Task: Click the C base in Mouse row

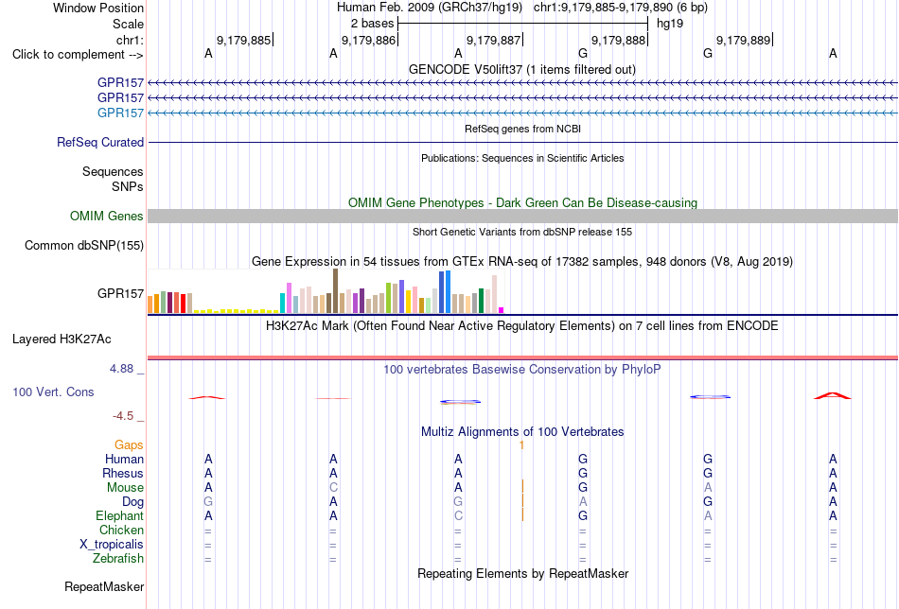Action: click(x=333, y=488)
